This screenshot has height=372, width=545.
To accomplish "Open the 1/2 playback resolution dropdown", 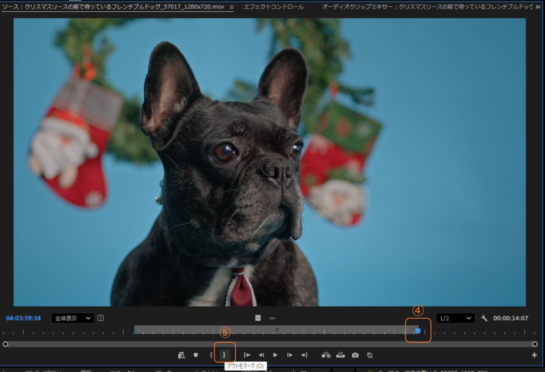I will (x=455, y=318).
